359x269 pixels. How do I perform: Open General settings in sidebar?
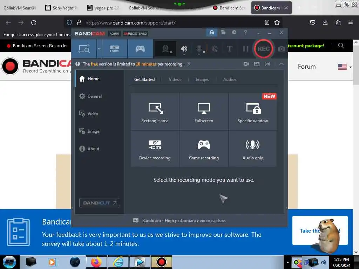point(99,96)
